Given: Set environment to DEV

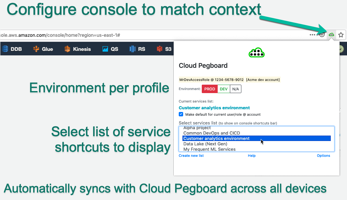Looking at the screenshot, I should tap(224, 89).
